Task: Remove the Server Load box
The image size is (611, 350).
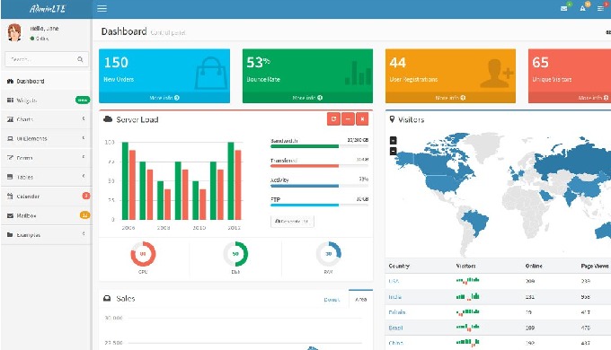Action: pyautogui.click(x=362, y=119)
